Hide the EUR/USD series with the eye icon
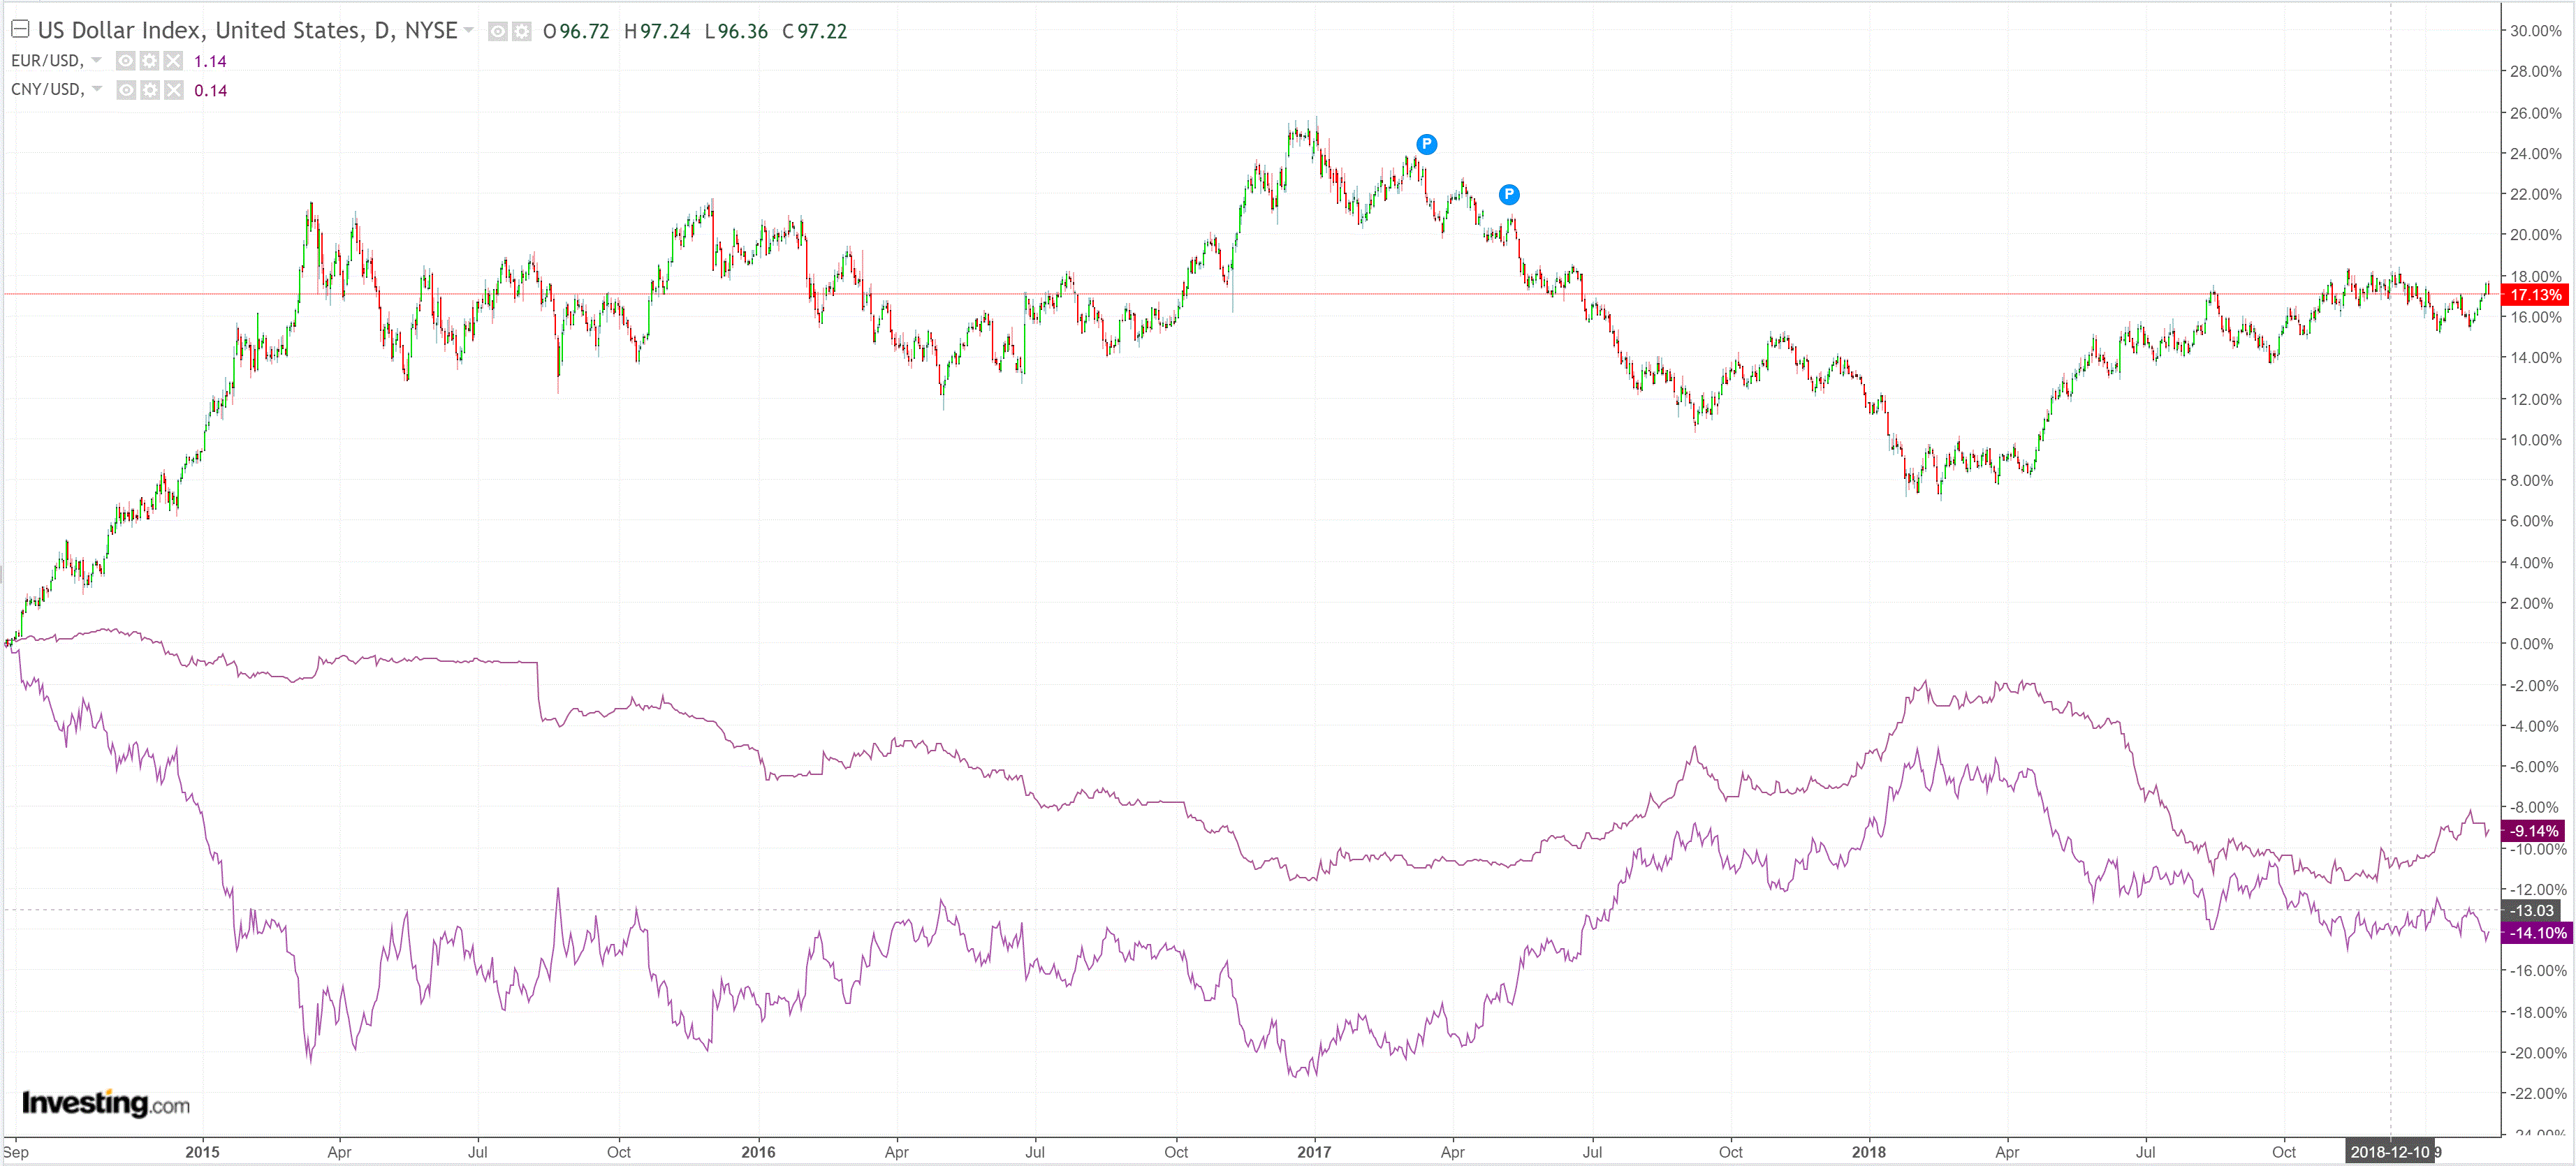 [x=125, y=61]
